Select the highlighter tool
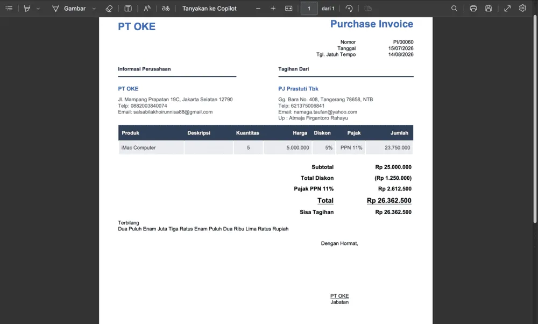 (27, 8)
